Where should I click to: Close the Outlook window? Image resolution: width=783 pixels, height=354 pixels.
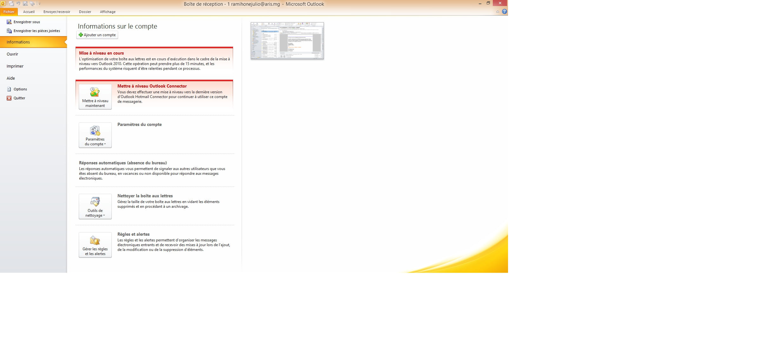[500, 3]
